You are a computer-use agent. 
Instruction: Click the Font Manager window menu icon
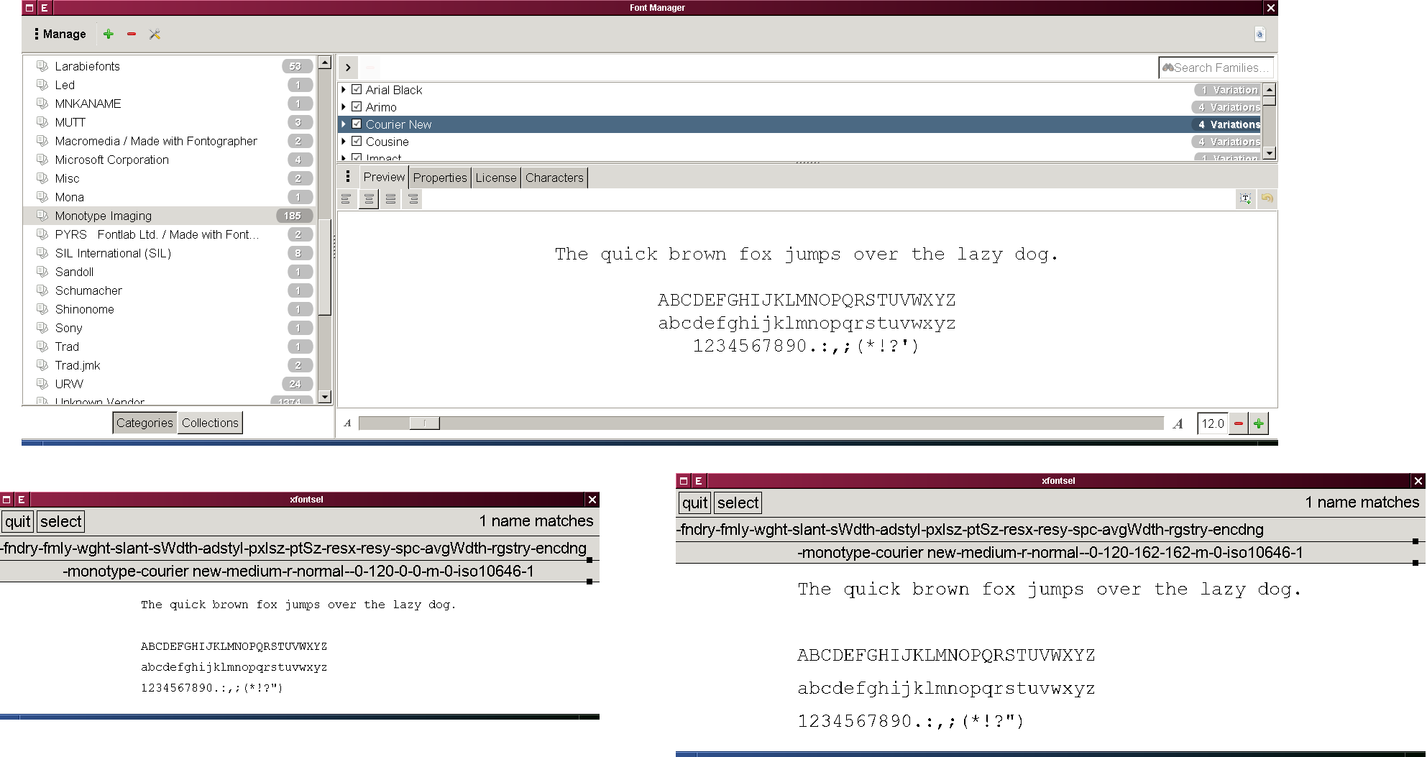click(x=29, y=8)
